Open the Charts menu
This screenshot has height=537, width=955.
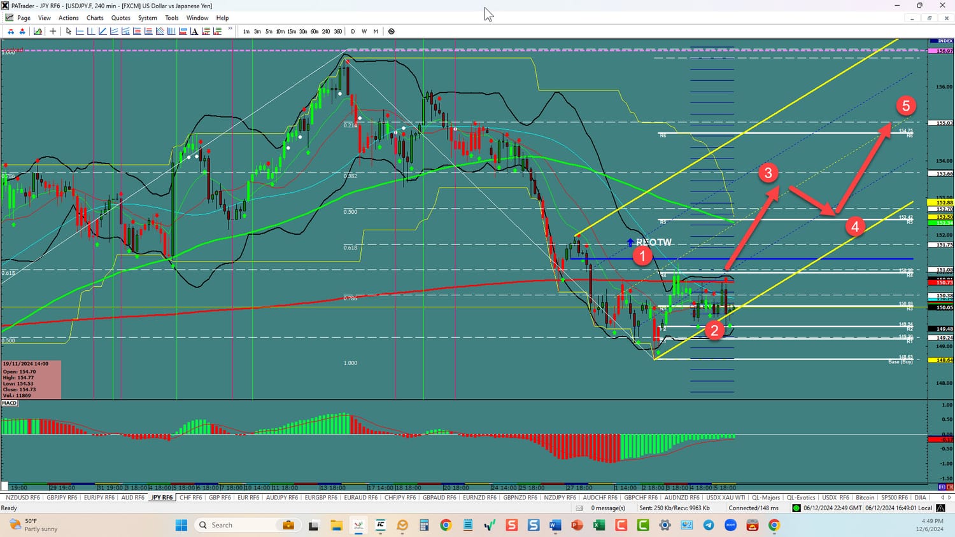point(95,18)
